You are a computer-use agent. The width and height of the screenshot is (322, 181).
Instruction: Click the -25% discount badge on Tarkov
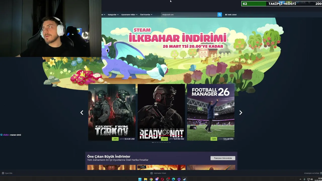[115, 139]
